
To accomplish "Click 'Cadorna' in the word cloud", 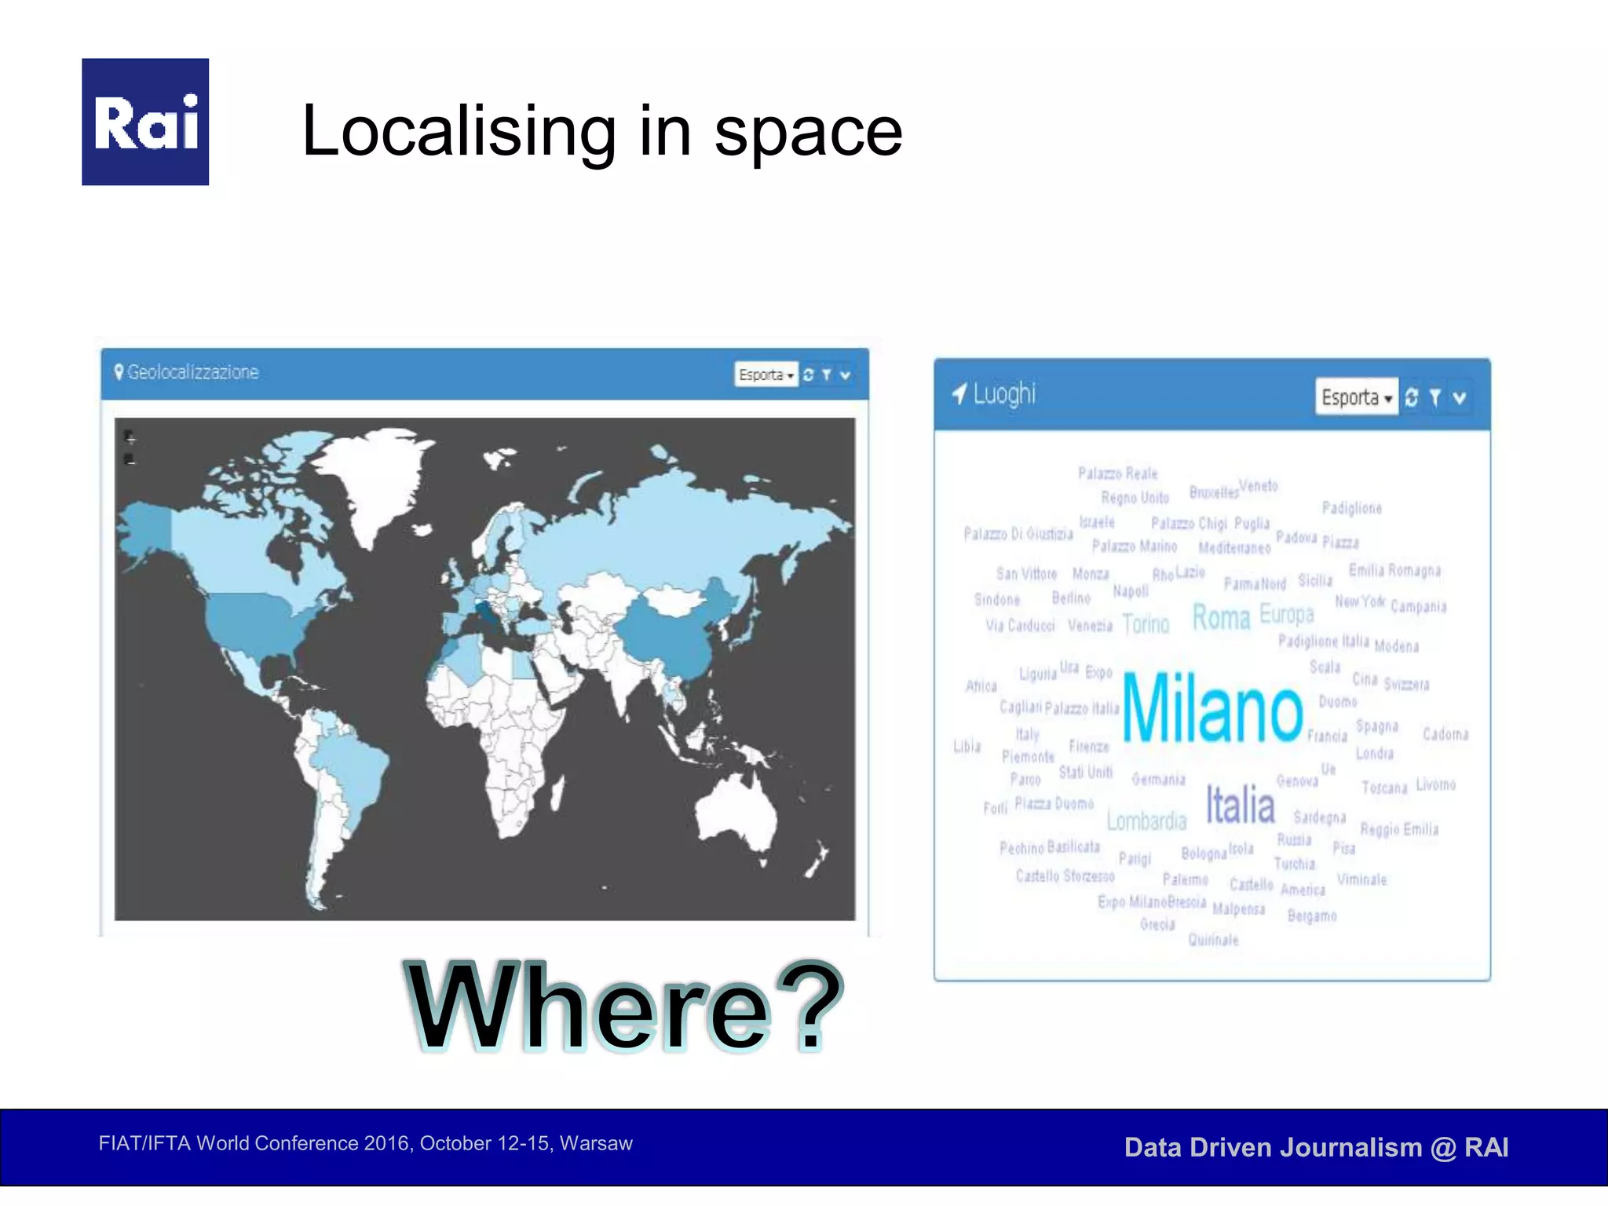I will pos(1445,734).
